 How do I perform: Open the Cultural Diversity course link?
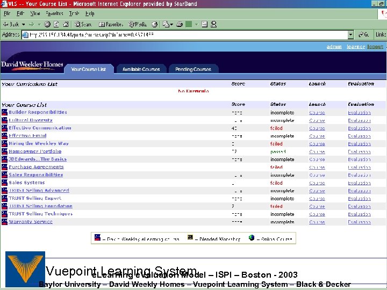[31, 120]
